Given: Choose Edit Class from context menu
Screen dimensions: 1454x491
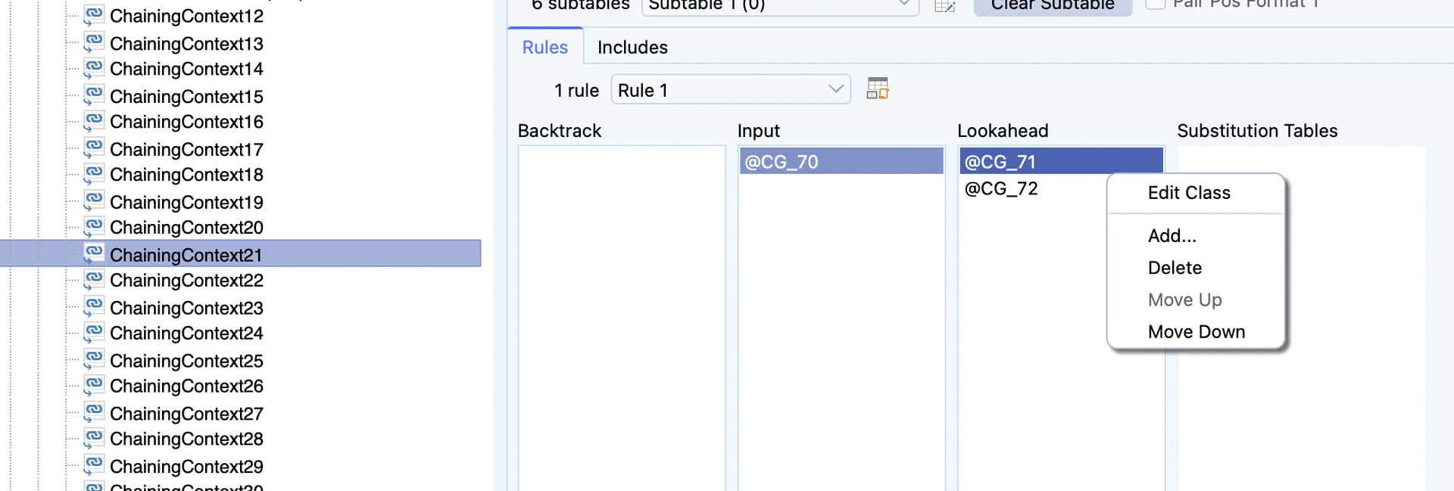Looking at the screenshot, I should coord(1189,193).
